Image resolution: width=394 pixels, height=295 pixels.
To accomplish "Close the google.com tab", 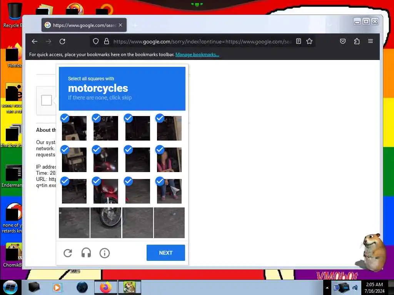I will point(120,25).
